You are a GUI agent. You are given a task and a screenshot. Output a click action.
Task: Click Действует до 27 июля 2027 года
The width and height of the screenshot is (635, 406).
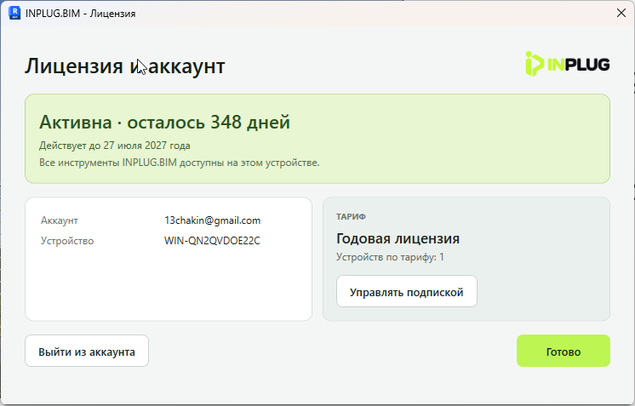click(x=115, y=146)
